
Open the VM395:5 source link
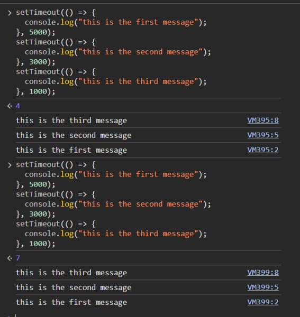click(x=263, y=135)
